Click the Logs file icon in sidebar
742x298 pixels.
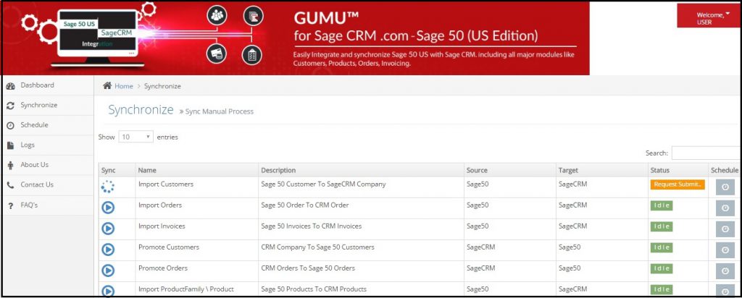[x=10, y=145]
